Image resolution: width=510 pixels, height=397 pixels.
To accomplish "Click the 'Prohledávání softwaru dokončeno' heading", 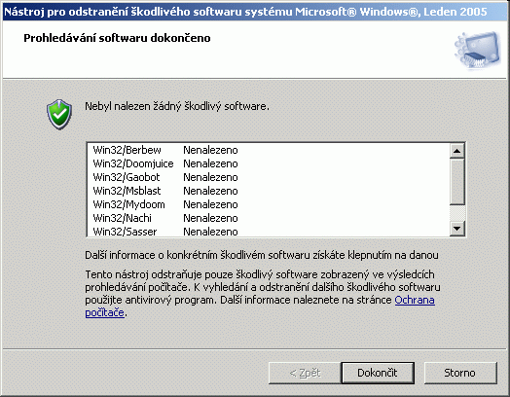I will [x=117, y=38].
